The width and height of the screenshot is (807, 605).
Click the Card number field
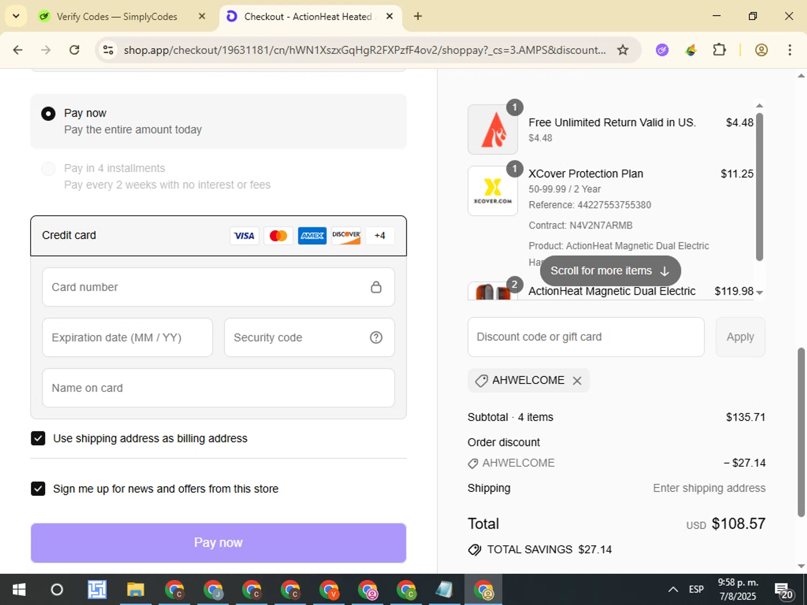point(218,287)
